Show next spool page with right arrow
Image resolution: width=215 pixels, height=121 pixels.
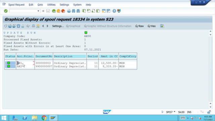(47, 26)
